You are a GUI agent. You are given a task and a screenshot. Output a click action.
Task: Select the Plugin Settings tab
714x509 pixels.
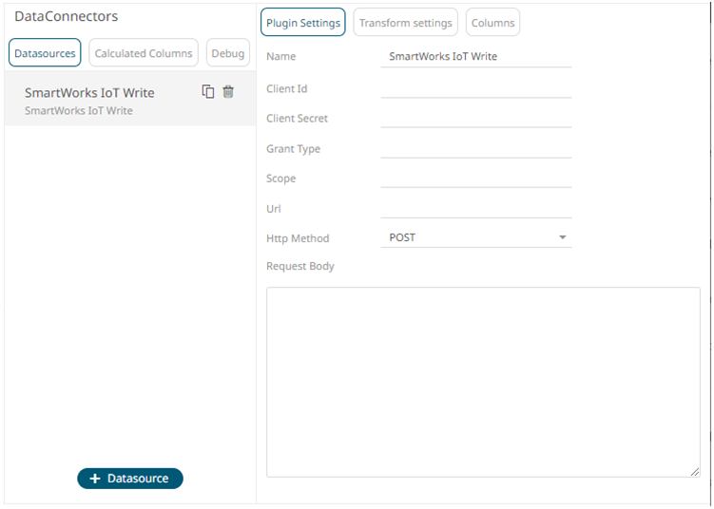tap(302, 23)
